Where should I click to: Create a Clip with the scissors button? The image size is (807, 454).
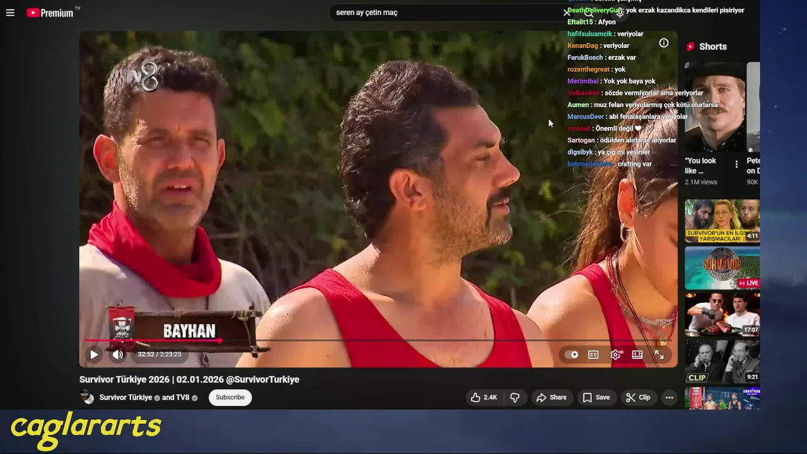(638, 397)
